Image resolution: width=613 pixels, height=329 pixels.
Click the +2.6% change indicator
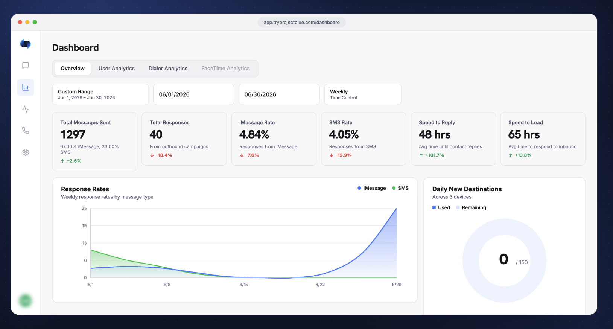71,161
